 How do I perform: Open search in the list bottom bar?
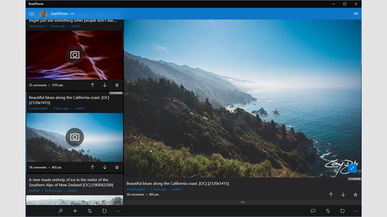[x=60, y=211]
